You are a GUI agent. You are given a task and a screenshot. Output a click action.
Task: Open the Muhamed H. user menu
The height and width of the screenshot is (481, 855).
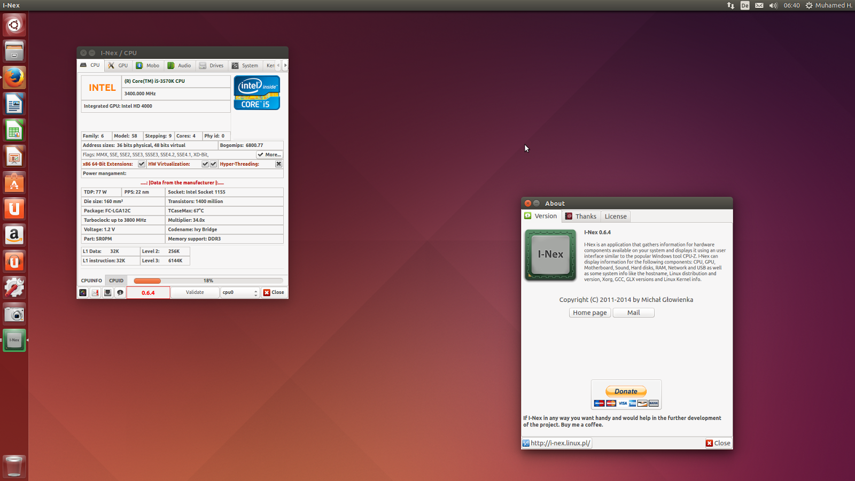point(834,5)
